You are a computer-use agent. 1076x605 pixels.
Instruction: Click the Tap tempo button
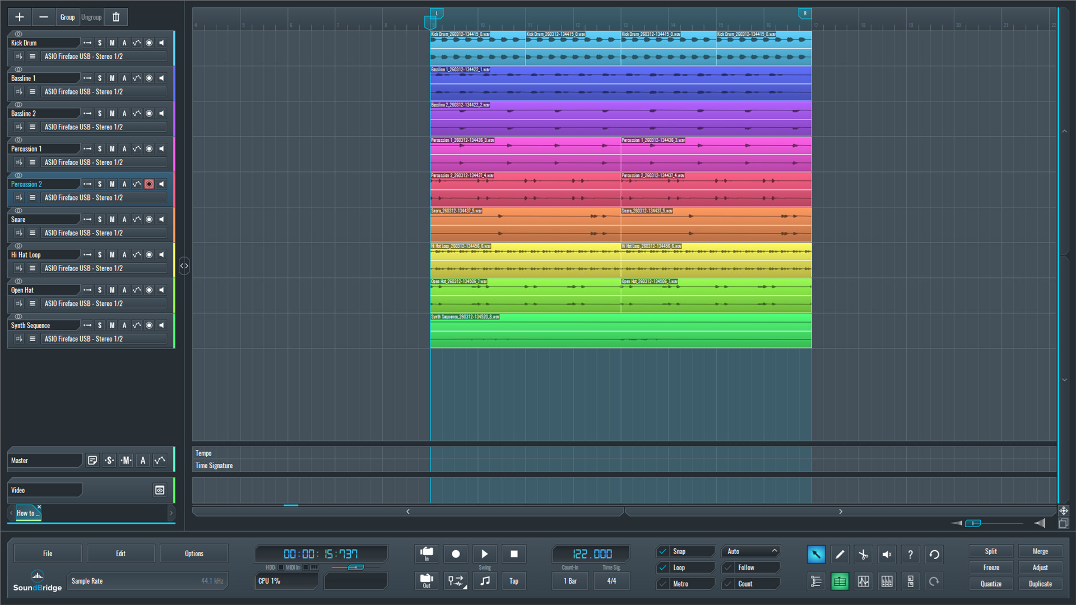point(514,581)
